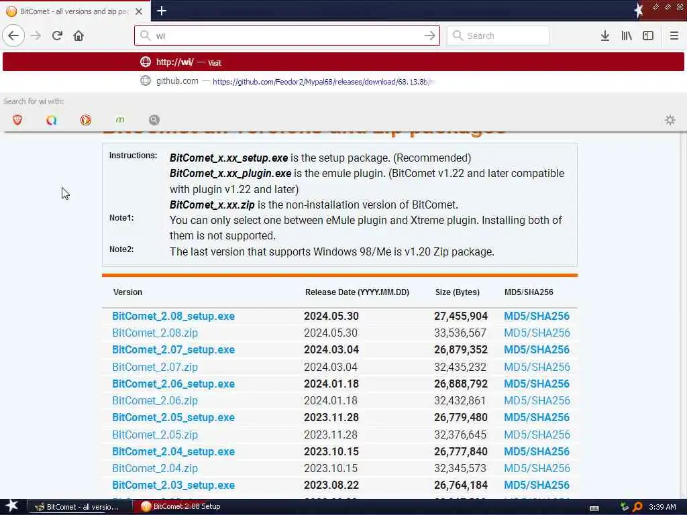The width and height of the screenshot is (687, 515).
Task: Choose the github.com Mypal68 suggestion
Action: [343, 81]
